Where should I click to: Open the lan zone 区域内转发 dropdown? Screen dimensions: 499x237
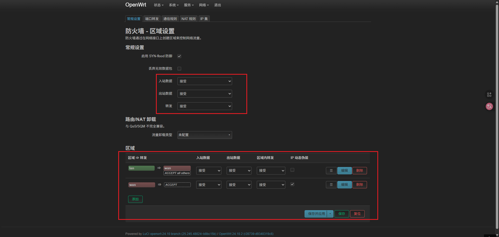click(x=271, y=171)
